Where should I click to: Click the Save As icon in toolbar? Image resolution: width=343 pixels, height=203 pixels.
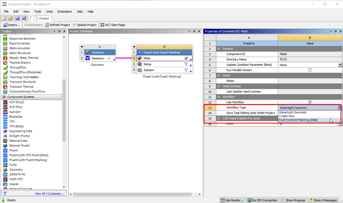[x=24, y=18]
